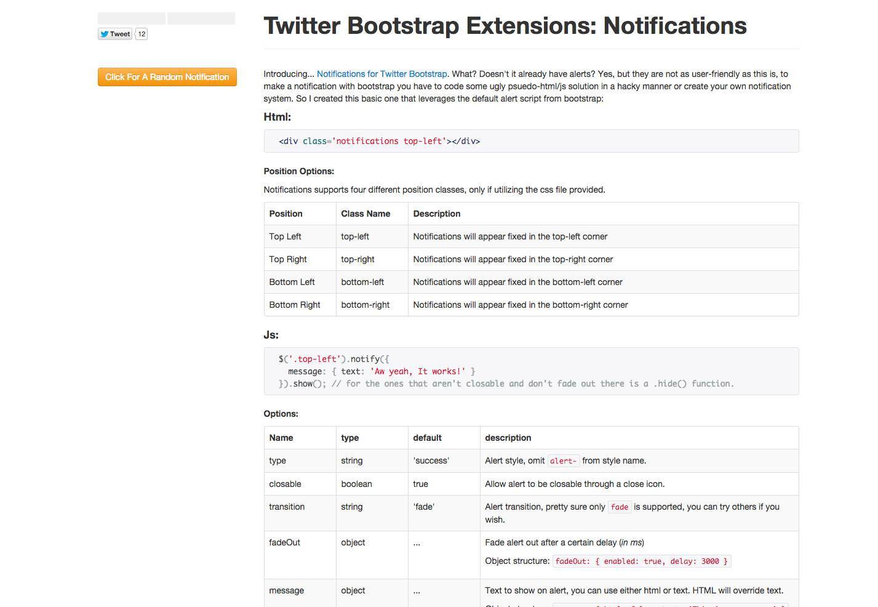The image size is (878, 607).
Task: Click the string type cell in transition row
Action: tap(372, 513)
